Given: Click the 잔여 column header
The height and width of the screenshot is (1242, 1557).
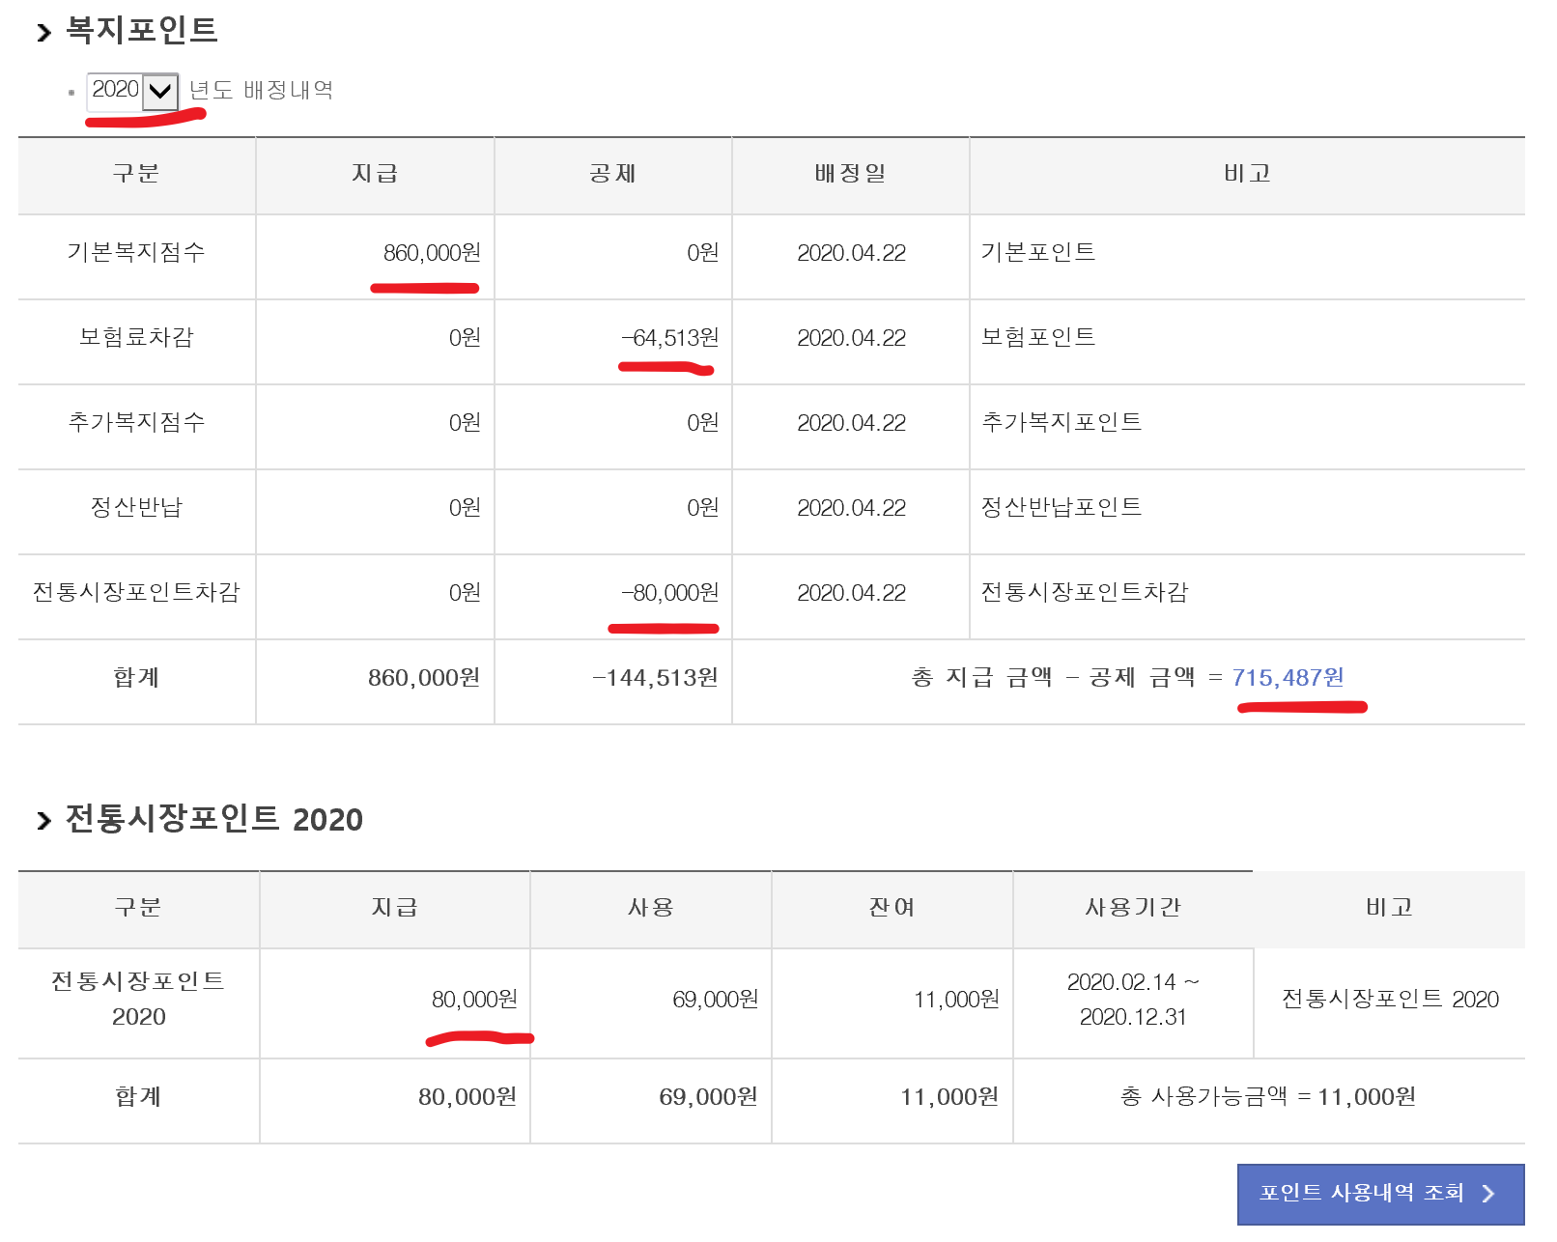Looking at the screenshot, I should (892, 908).
